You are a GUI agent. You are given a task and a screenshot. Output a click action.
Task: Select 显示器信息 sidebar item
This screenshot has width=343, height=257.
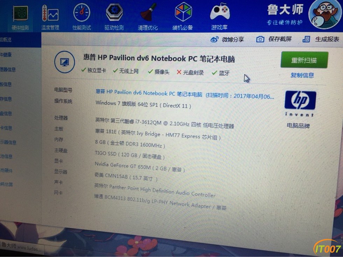[8, 142]
